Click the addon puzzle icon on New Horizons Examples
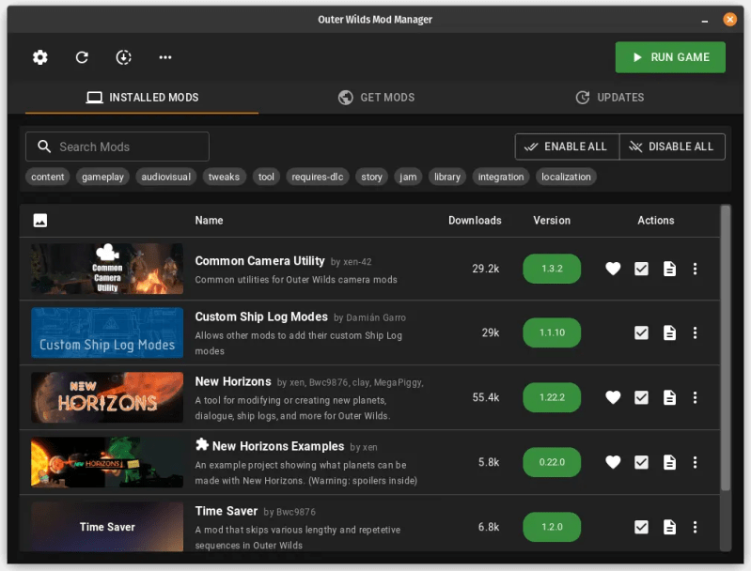The width and height of the screenshot is (751, 571). (x=202, y=444)
